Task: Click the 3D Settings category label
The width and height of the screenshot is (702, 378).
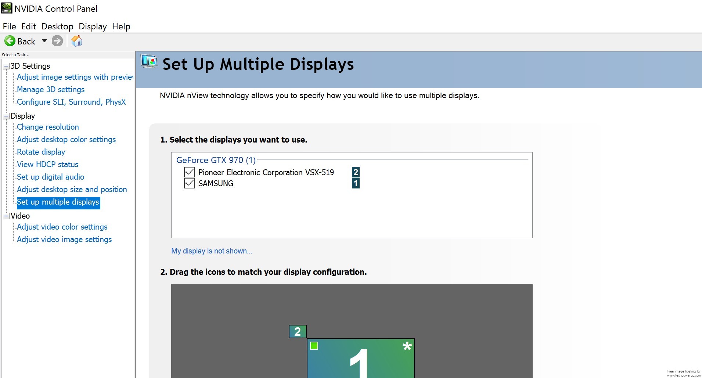Action: pos(30,66)
